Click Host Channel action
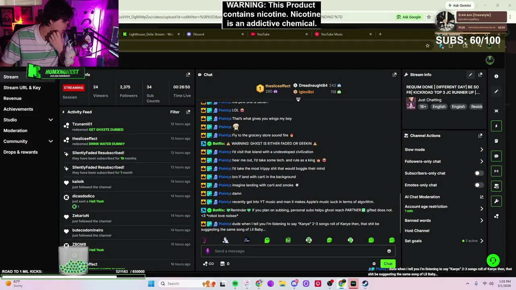The width and height of the screenshot is (516, 290). click(417, 231)
